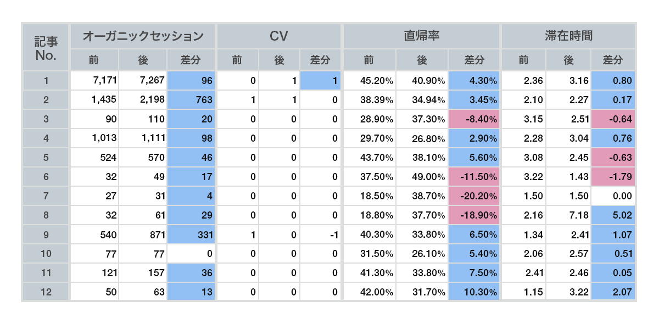Select the 前 subheader under 直帰率
659x324 pixels.
(368, 60)
